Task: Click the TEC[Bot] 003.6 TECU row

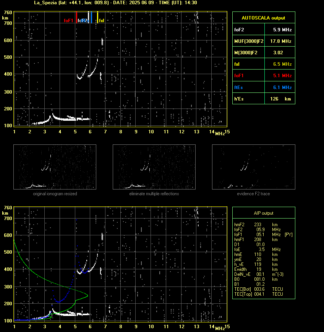Action: click(x=259, y=289)
